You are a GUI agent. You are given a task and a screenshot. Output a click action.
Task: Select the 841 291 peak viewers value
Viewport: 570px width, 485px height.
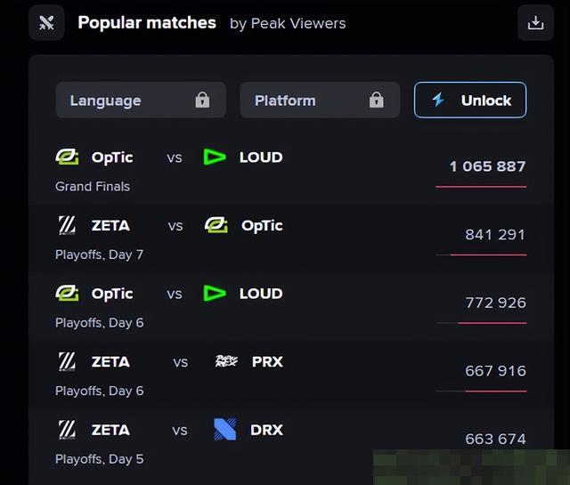495,235
